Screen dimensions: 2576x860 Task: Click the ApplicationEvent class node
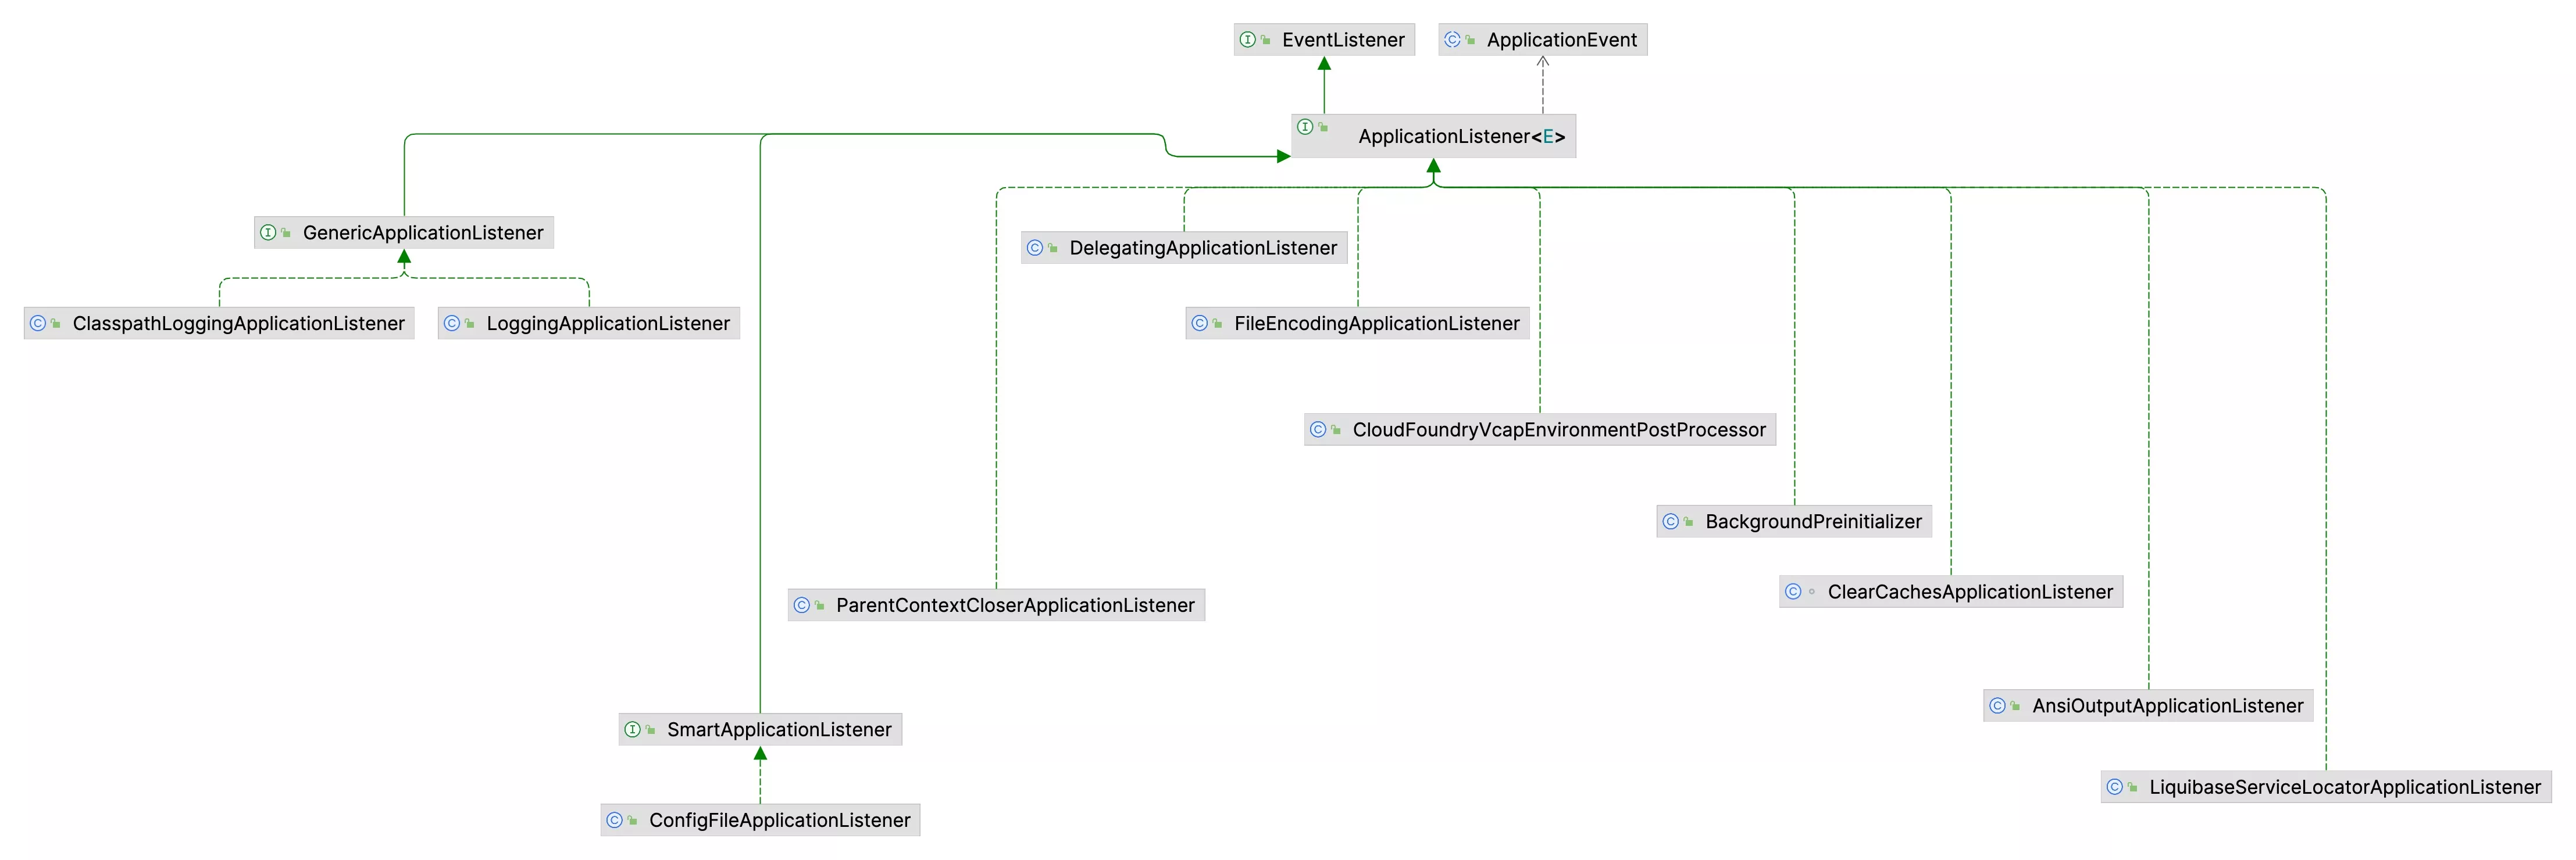pyautogui.click(x=1542, y=40)
